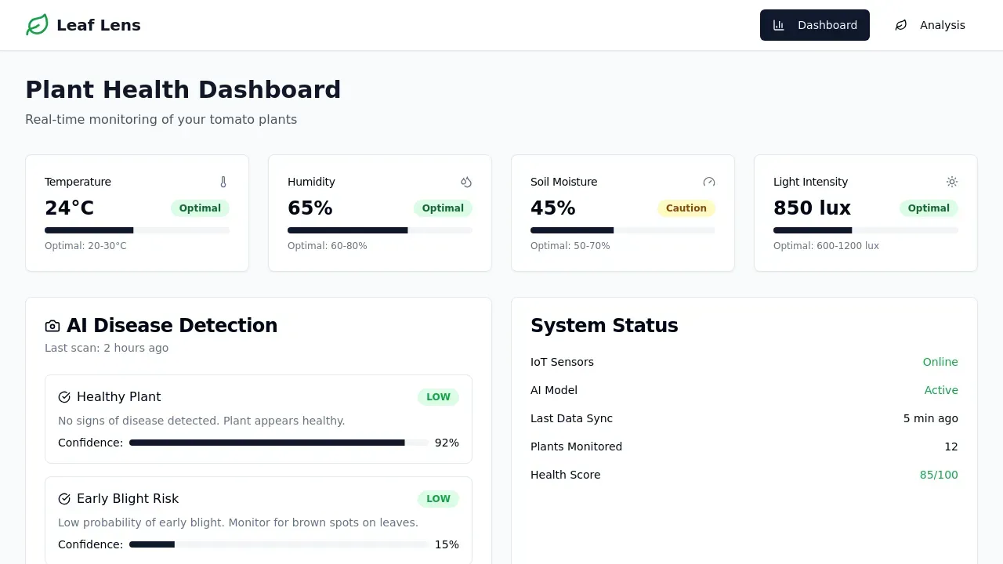The height and width of the screenshot is (564, 1003).
Task: Click the droplet icon on Humidity card
Action: pos(466,182)
